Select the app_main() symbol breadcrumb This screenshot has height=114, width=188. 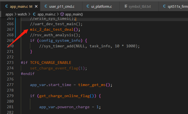tap(74, 14)
